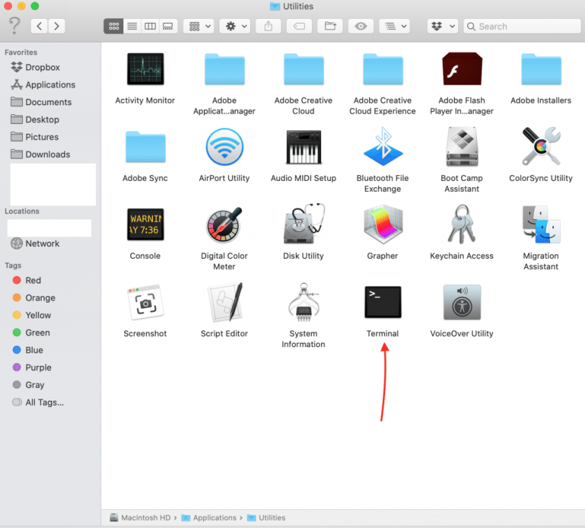Launch AirPort Utility
This screenshot has width=585, height=528.
click(x=224, y=147)
